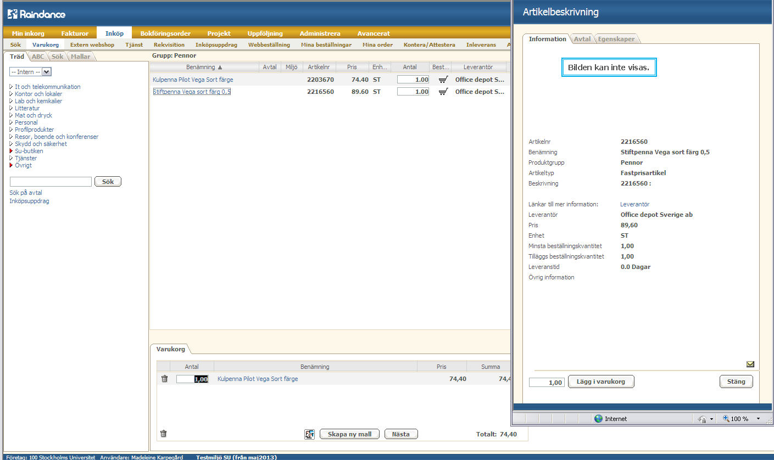Add Kulpenna Pilot Vega to cart icon
The width and height of the screenshot is (774, 460).
443,80
